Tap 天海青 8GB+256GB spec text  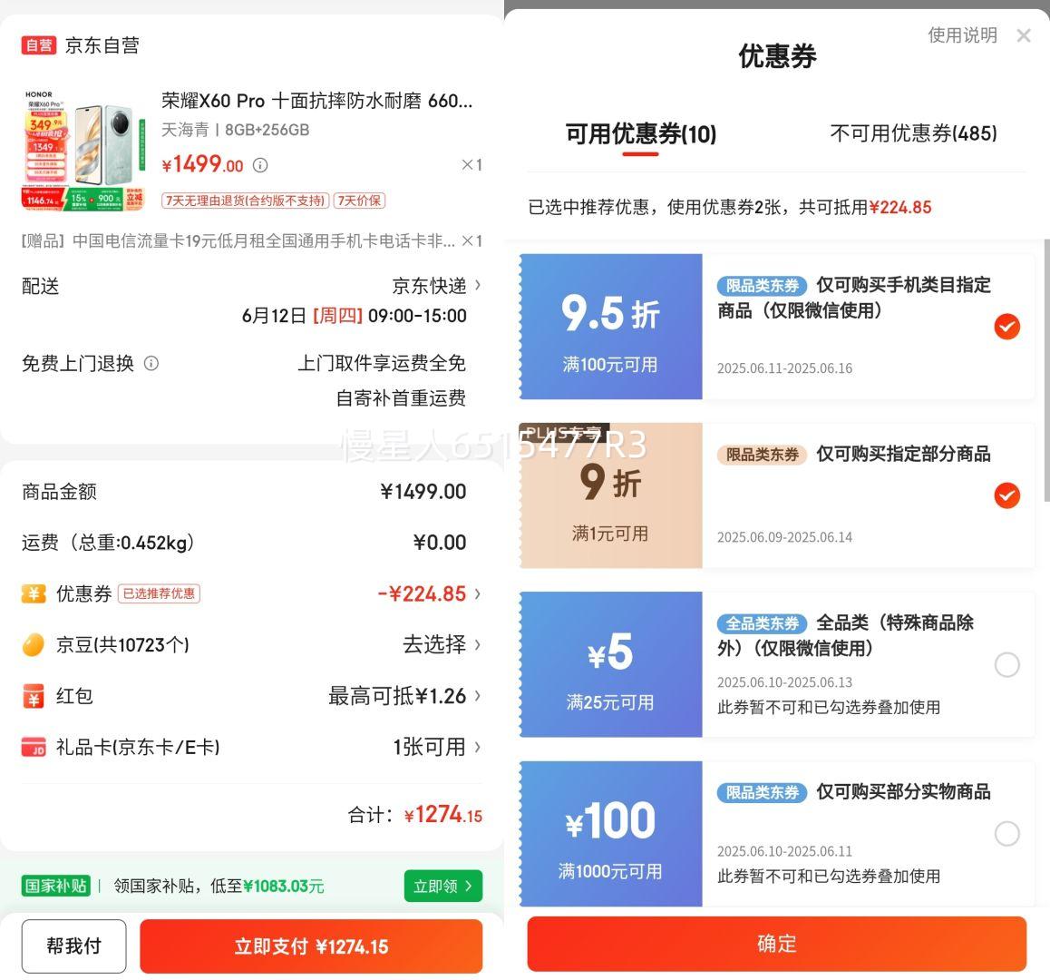(235, 130)
